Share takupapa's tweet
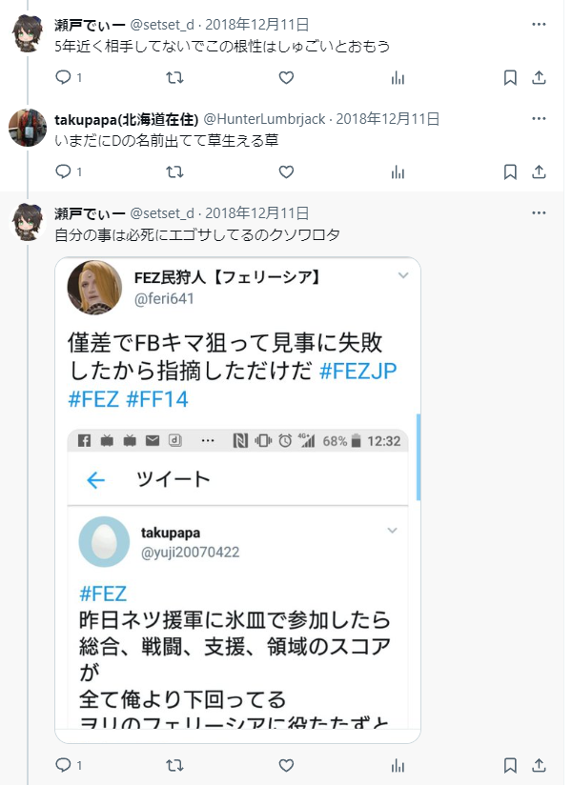 click(539, 171)
